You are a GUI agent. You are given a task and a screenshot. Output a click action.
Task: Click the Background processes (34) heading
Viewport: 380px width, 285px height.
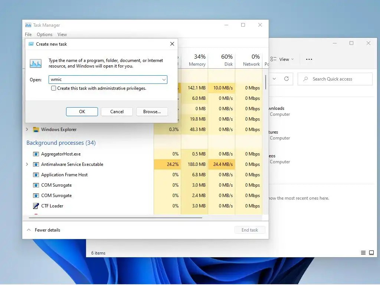click(61, 143)
